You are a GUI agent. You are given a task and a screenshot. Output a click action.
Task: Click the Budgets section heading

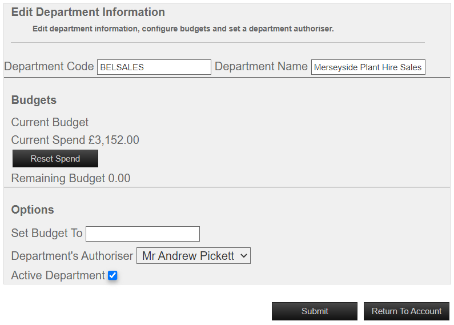click(34, 100)
